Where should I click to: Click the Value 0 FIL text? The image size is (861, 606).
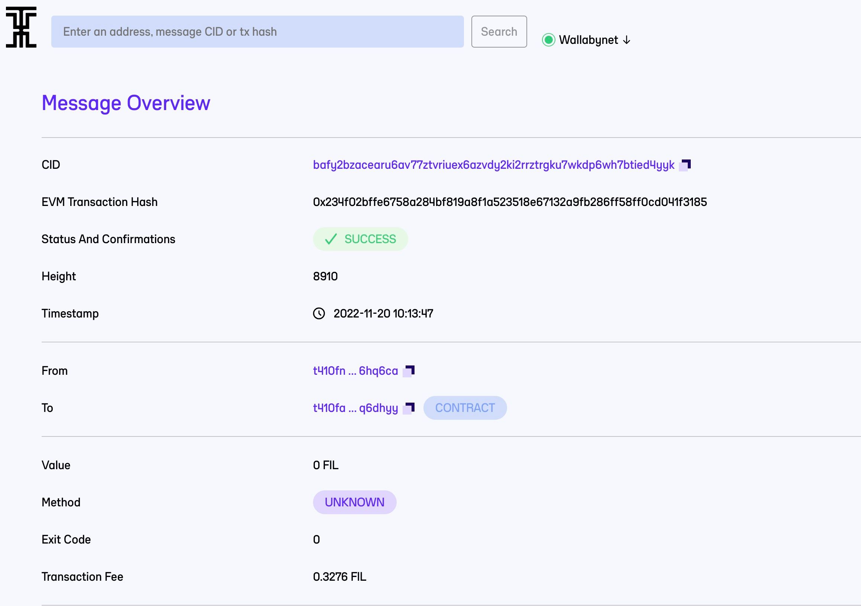coord(326,465)
